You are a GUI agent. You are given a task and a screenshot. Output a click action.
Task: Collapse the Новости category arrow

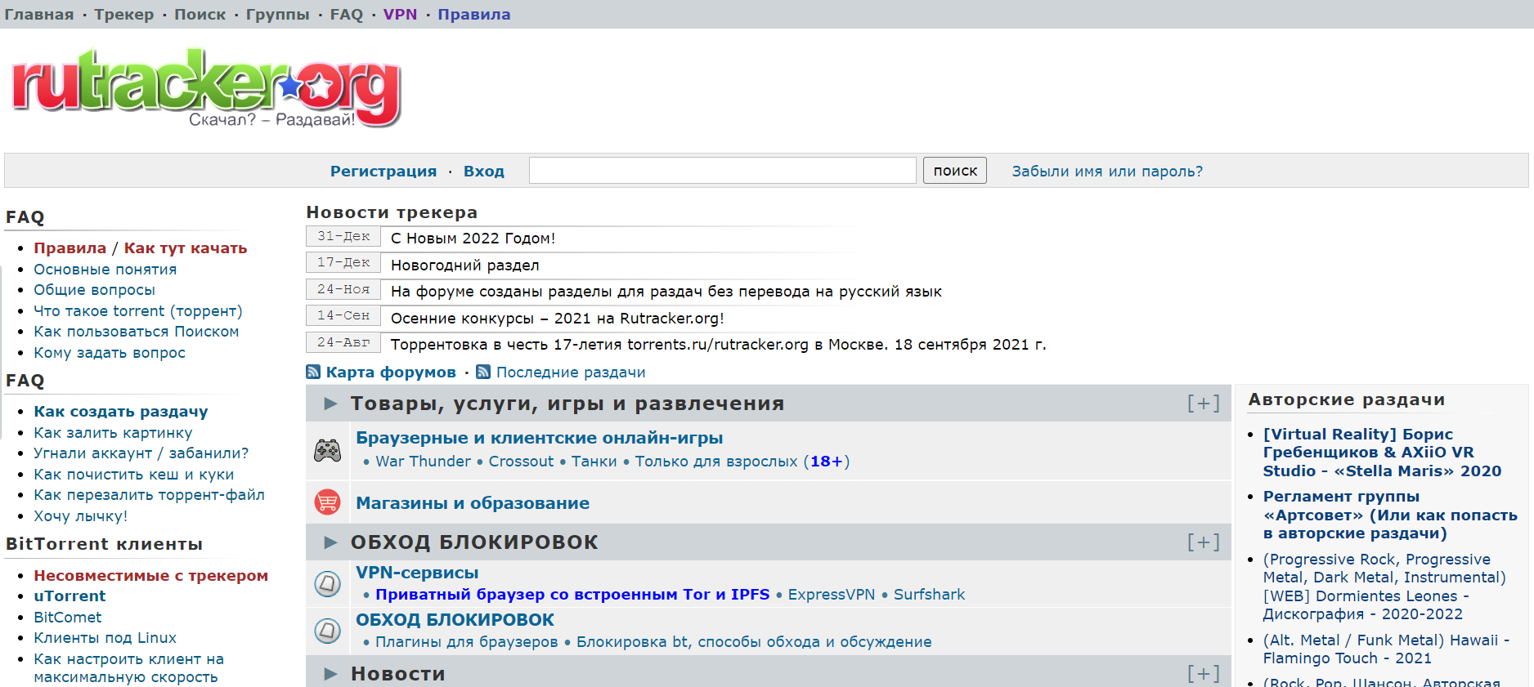(330, 674)
